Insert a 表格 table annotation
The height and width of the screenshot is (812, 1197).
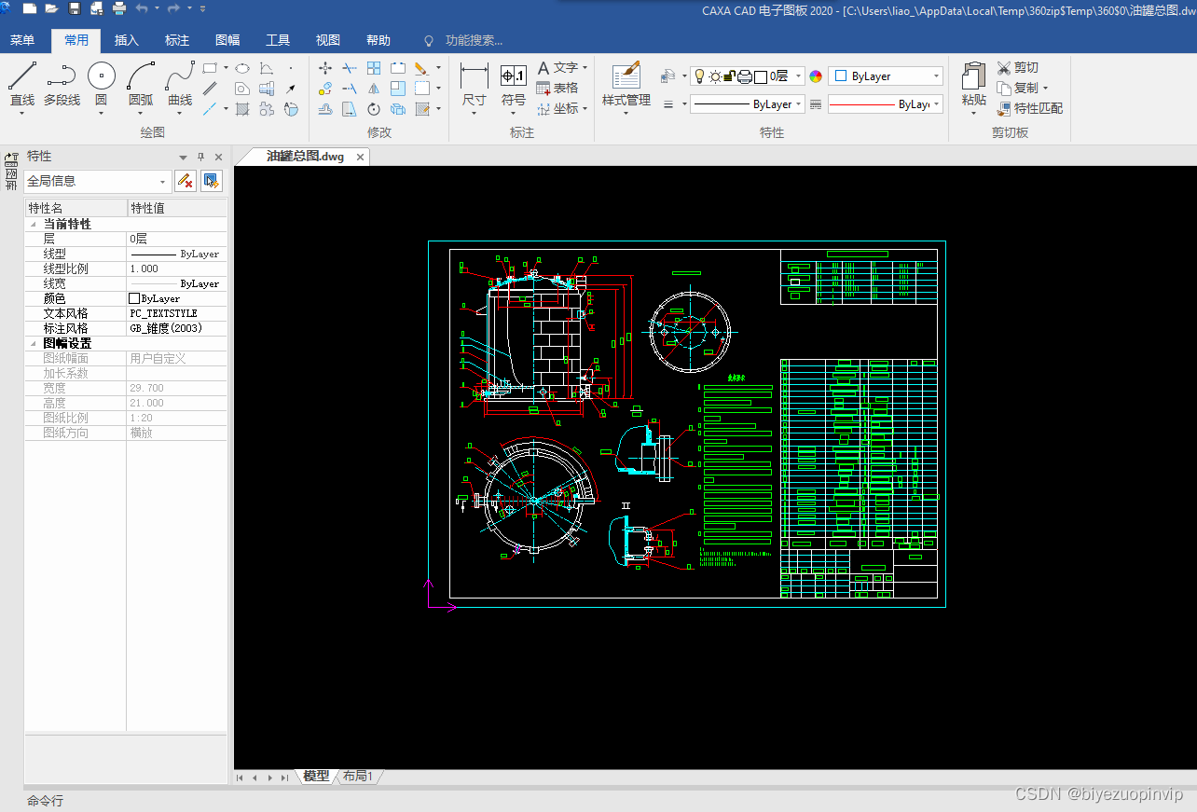(557, 88)
